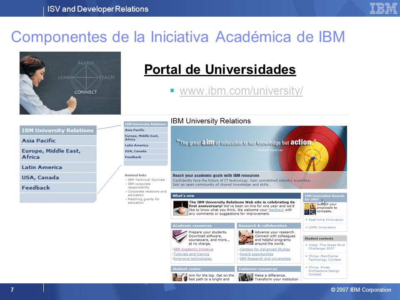Click slide number 7 in footer
This screenshot has width=400, height=300.
12,290
